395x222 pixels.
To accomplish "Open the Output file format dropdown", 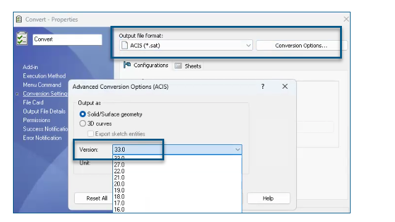I will point(248,45).
